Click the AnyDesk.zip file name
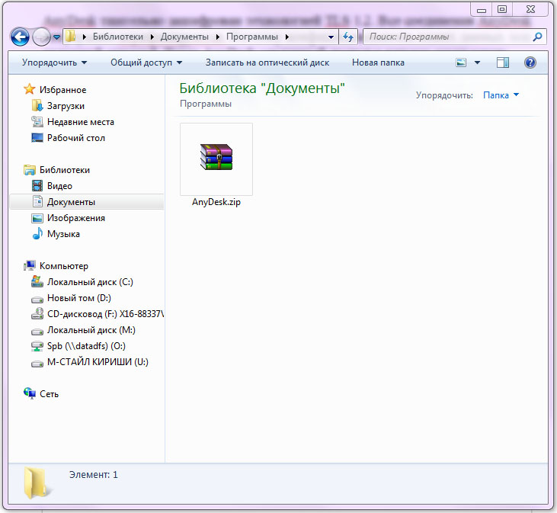Screen dimensions: 557x513 [x=216, y=202]
